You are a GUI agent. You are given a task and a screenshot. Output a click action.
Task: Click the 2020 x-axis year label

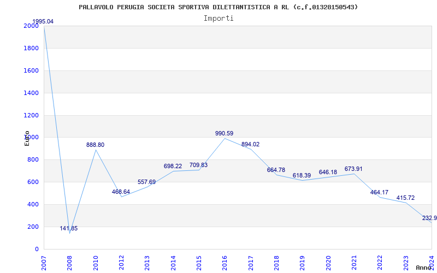328,263
